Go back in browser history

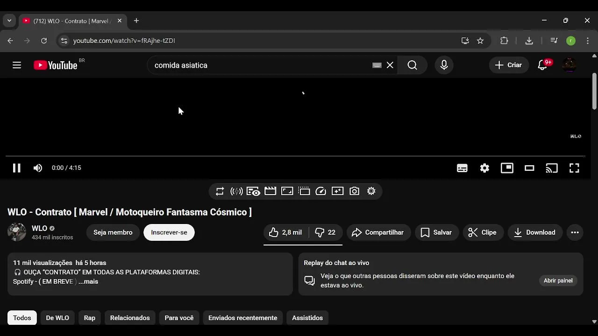coord(10,41)
